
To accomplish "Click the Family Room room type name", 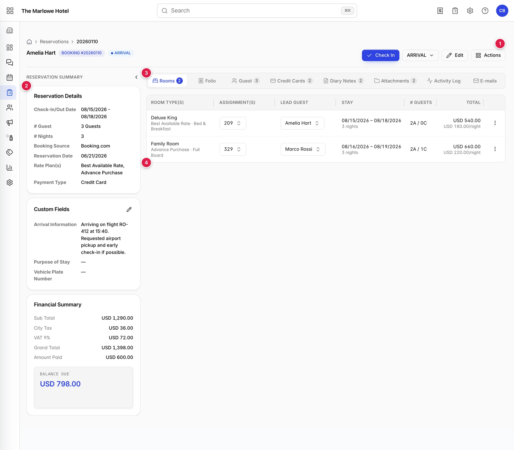I will pyautogui.click(x=165, y=144).
